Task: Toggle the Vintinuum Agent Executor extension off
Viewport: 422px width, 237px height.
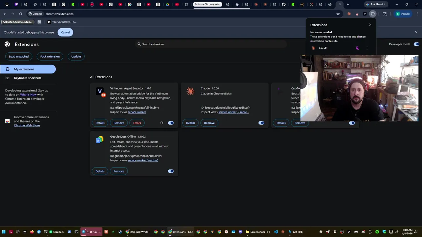Action: coord(171,123)
